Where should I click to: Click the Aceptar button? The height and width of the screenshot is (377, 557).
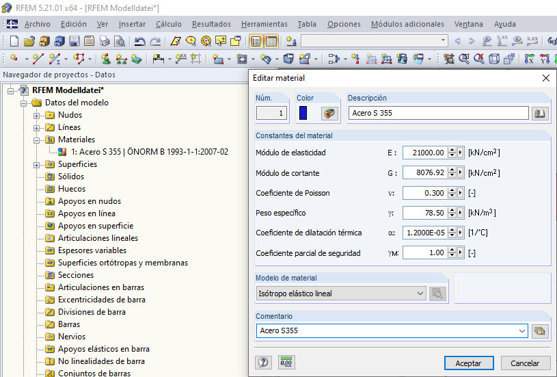tap(469, 363)
